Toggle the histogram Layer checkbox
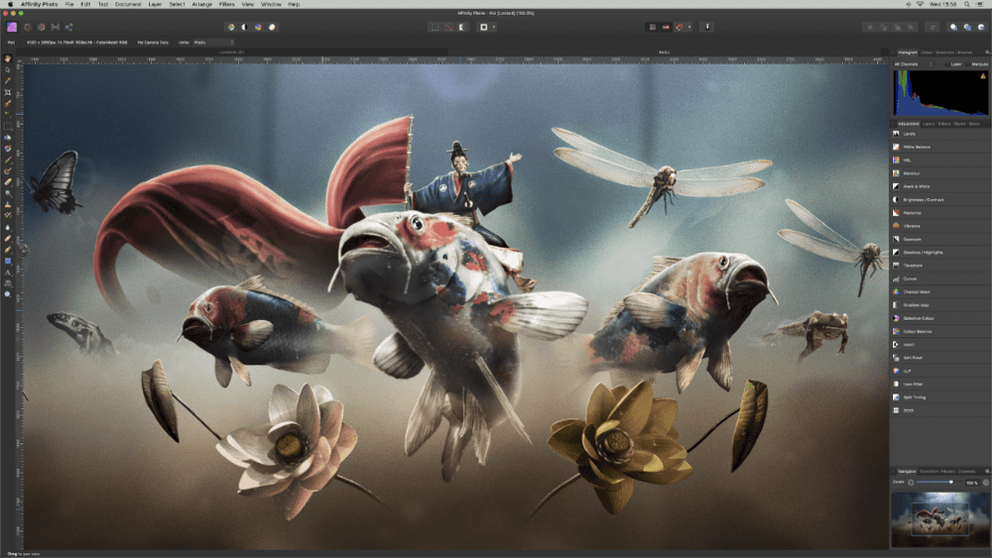The image size is (992, 558). [946, 64]
